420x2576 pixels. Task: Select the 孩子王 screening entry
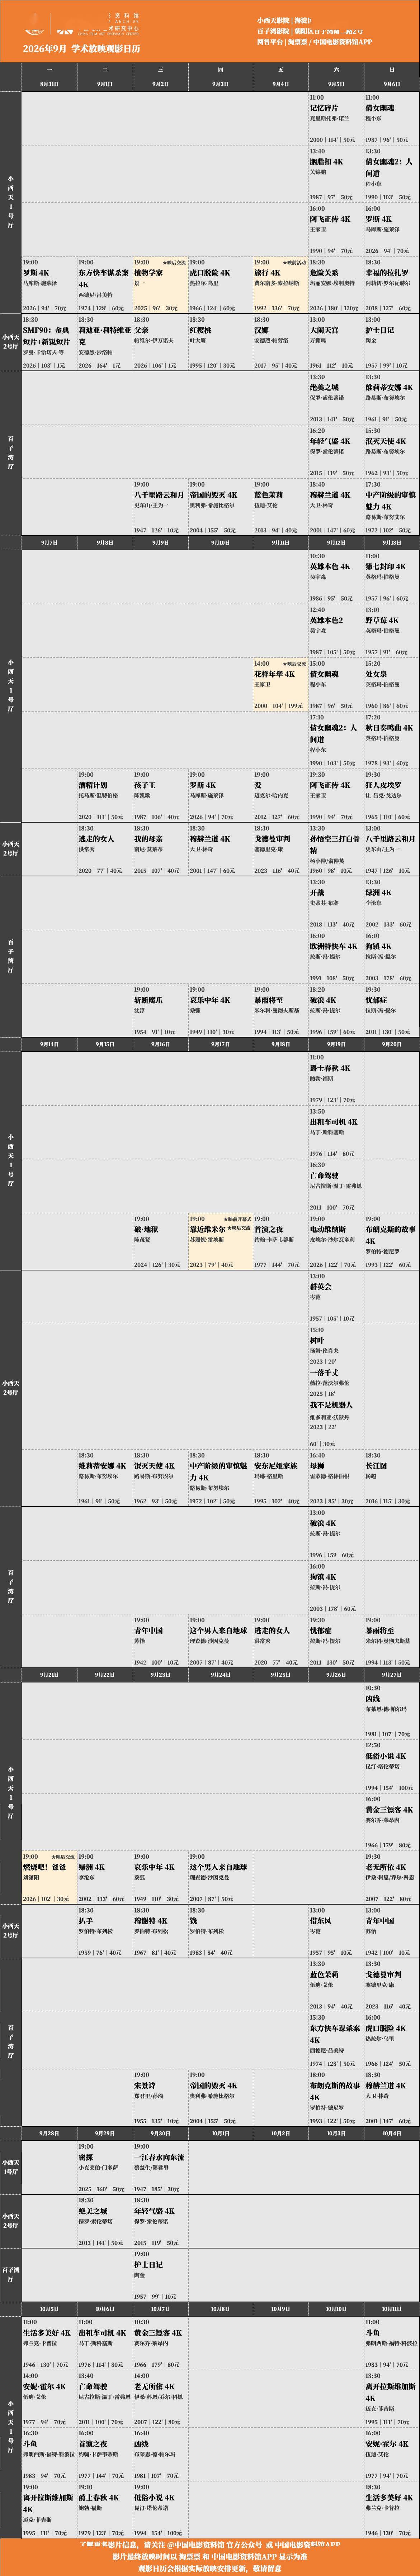[160, 795]
